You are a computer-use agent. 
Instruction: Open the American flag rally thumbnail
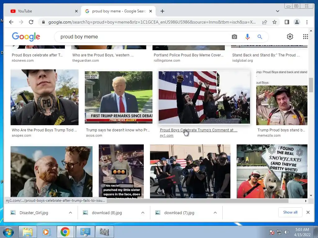204,97
